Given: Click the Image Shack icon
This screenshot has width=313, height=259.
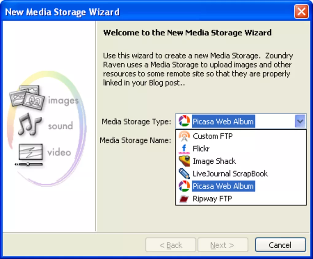Looking at the screenshot, I should (184, 161).
